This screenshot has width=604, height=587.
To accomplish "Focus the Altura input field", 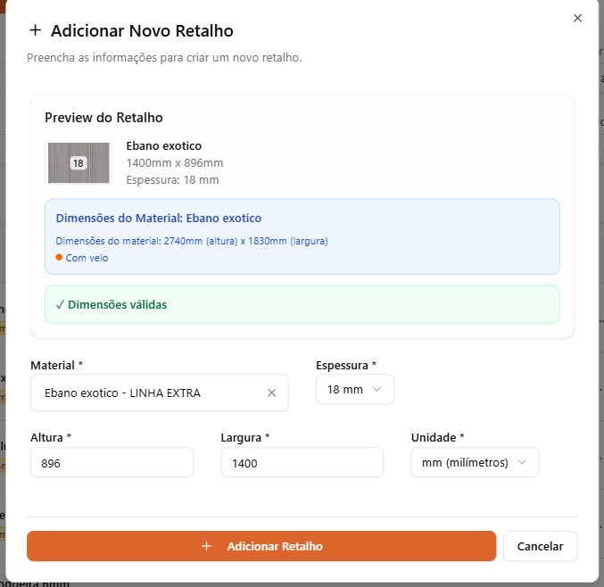I will tap(112, 463).
